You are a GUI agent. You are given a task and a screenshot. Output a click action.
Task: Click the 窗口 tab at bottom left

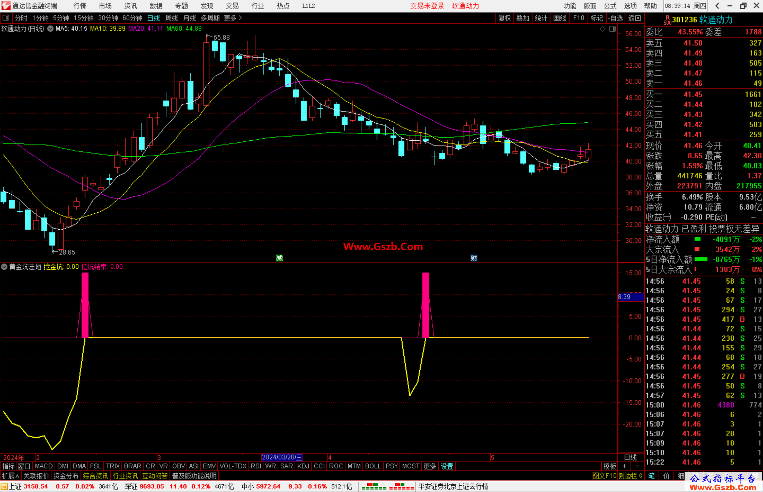(x=24, y=466)
